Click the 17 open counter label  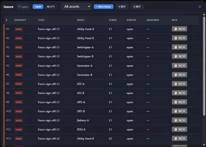click(x=23, y=7)
